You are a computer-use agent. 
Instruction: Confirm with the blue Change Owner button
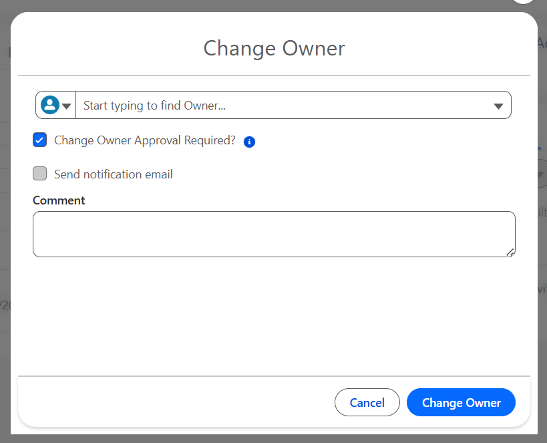tap(461, 402)
